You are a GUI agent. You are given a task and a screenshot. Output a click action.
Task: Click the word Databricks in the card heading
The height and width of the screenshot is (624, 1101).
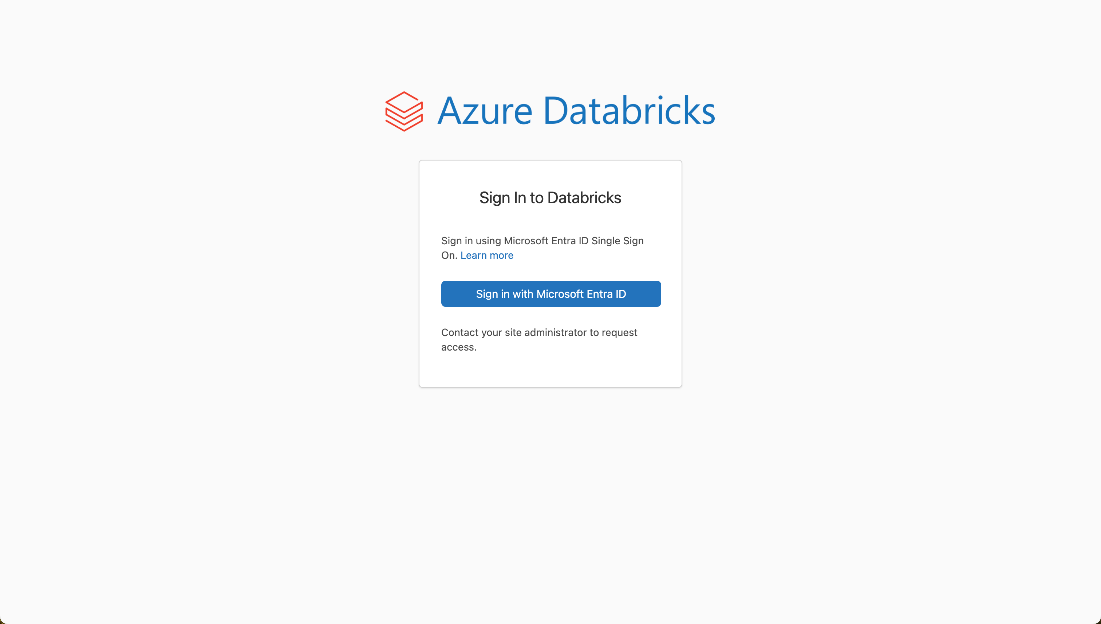click(x=584, y=198)
